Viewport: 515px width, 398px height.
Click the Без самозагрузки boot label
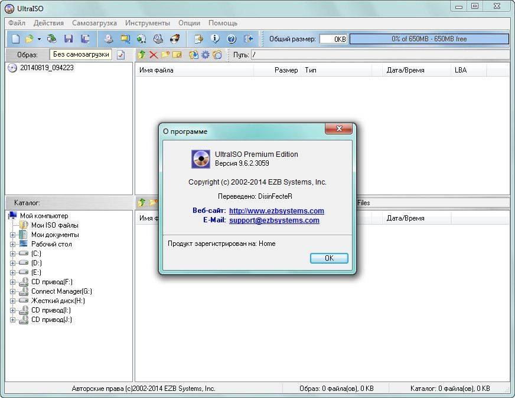(x=81, y=54)
